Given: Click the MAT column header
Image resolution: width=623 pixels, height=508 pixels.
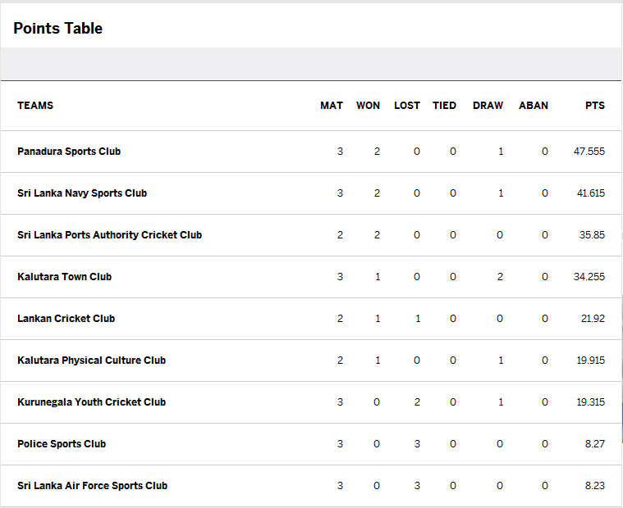Looking at the screenshot, I should click(x=332, y=106).
